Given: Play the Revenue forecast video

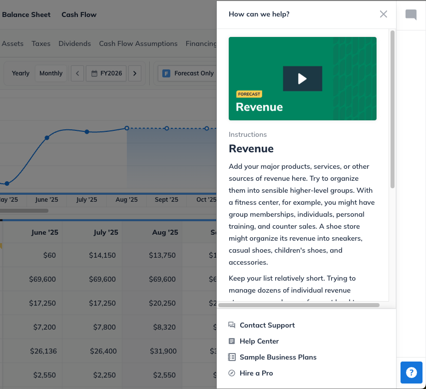Looking at the screenshot, I should [302, 78].
